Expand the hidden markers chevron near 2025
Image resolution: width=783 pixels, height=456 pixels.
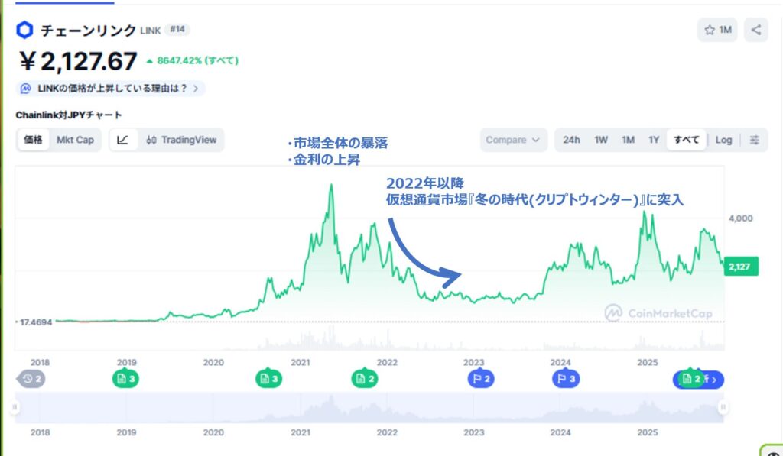pyautogui.click(x=713, y=378)
